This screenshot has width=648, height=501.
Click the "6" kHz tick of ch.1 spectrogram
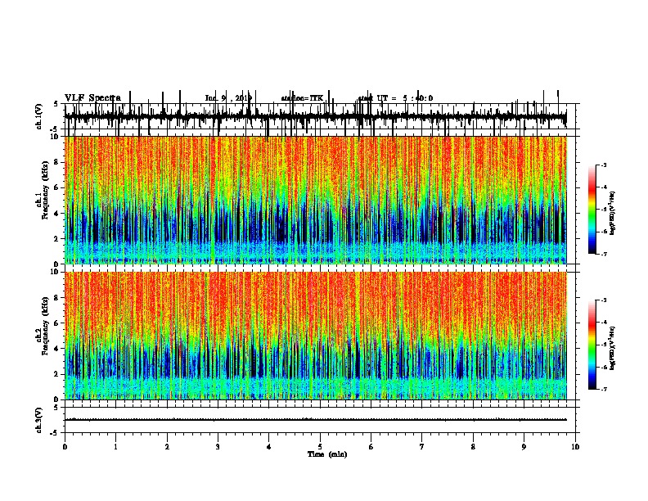(57, 187)
